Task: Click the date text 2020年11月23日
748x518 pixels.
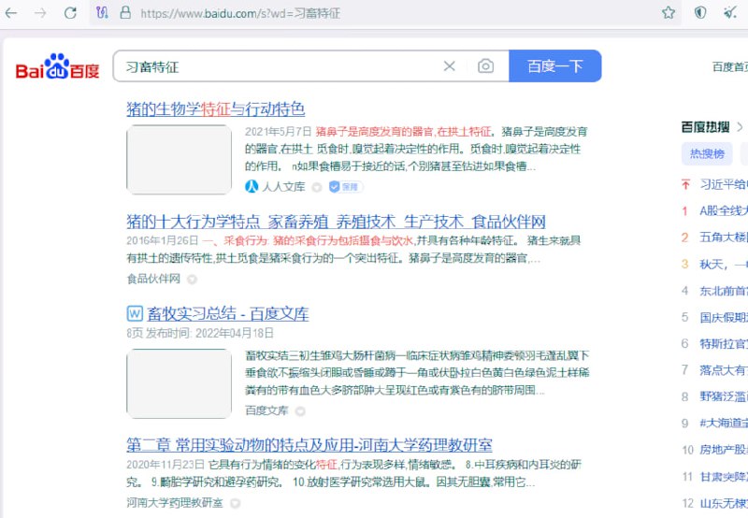Action: click(165, 465)
